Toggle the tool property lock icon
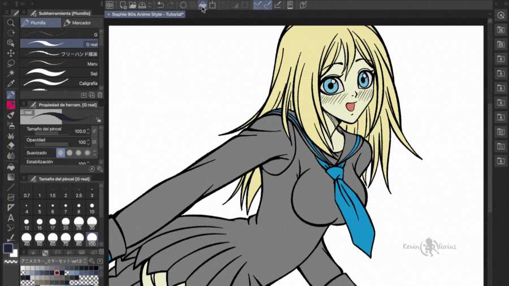The width and height of the screenshot is (509, 286). pyautogui.click(x=98, y=120)
